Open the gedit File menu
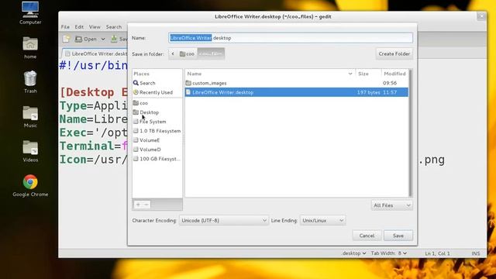The height and width of the screenshot is (279, 496). [65, 27]
